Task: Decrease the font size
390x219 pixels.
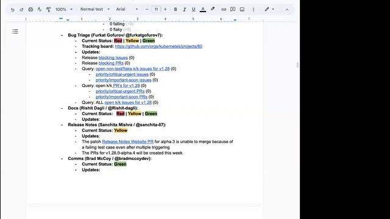Action: click(147, 10)
